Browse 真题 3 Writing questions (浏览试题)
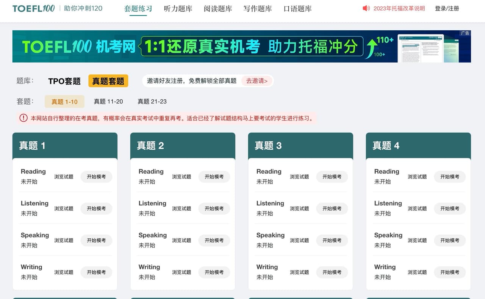The image size is (485, 299). 299,272
